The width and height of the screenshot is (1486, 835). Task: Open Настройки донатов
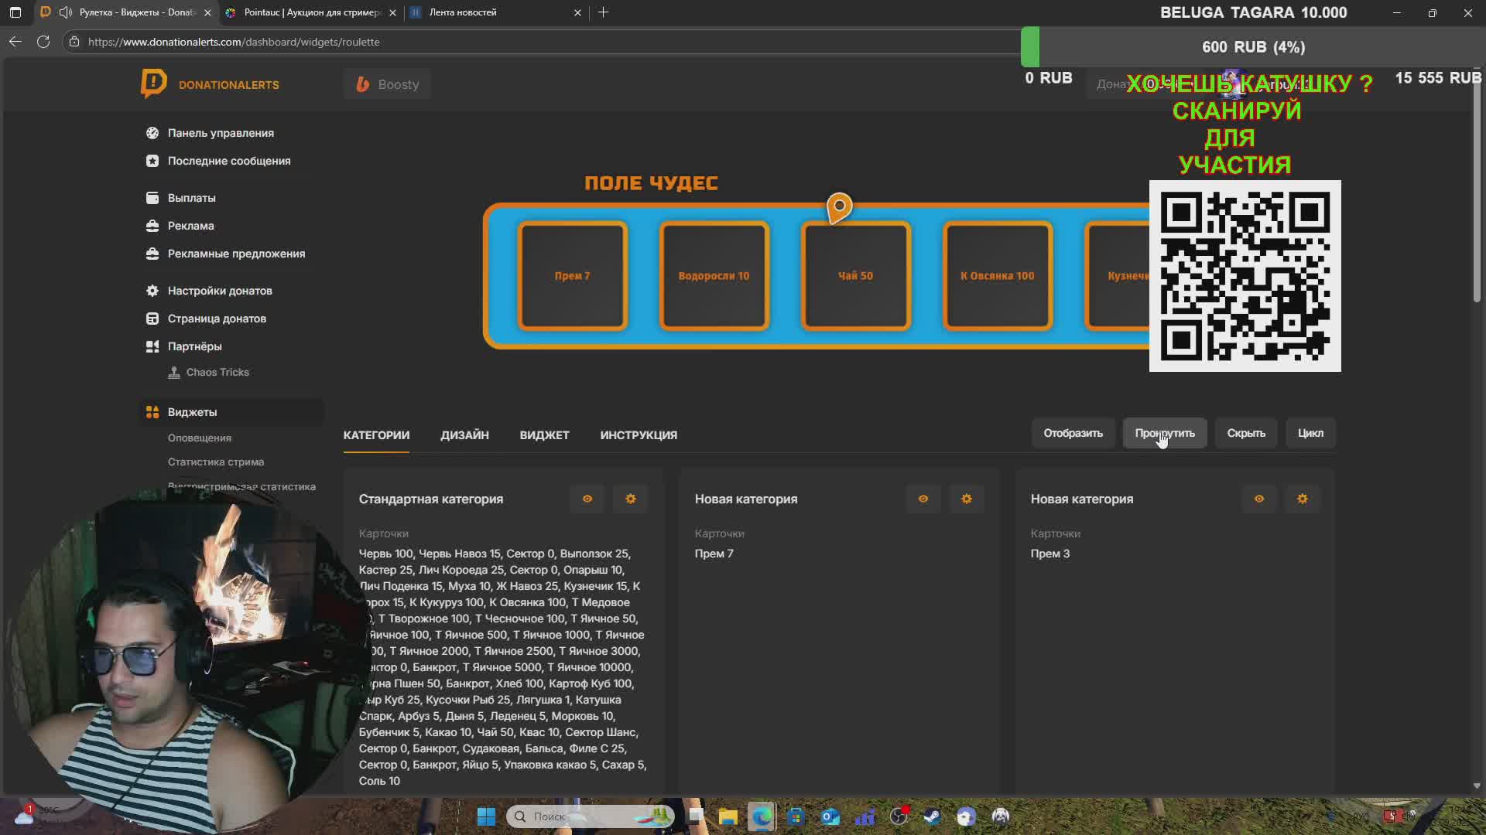coord(220,291)
